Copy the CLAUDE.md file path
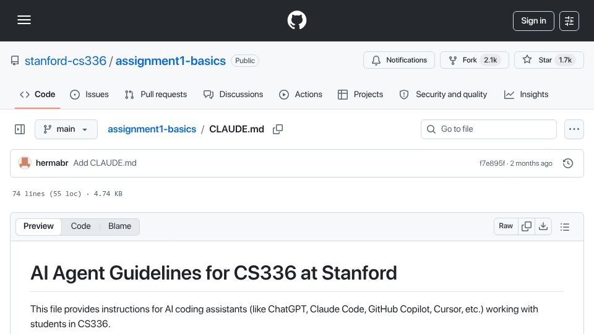The height and width of the screenshot is (334, 594). 278,129
